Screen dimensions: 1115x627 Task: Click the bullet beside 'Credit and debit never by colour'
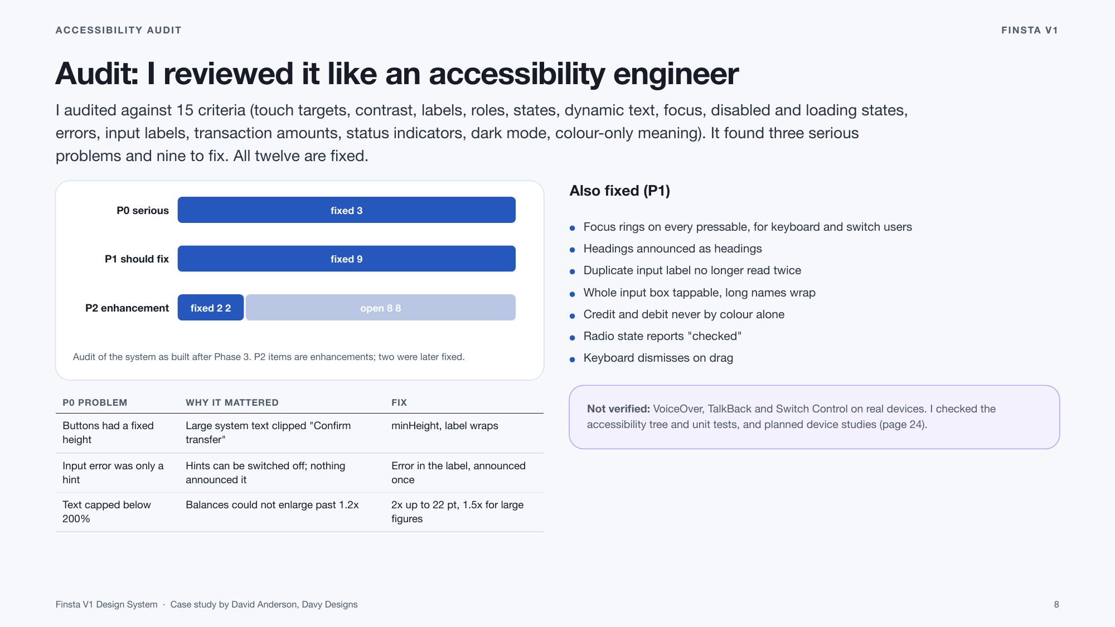click(572, 315)
